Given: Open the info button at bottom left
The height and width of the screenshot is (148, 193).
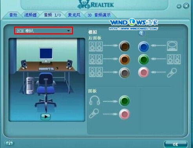Looking at the screenshot, I should [x=9, y=143].
